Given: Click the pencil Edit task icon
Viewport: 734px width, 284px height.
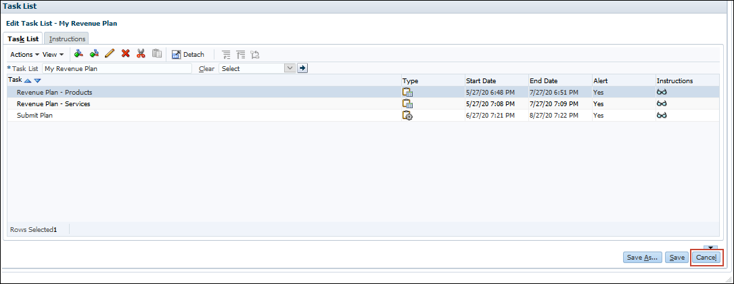Looking at the screenshot, I should tap(110, 54).
